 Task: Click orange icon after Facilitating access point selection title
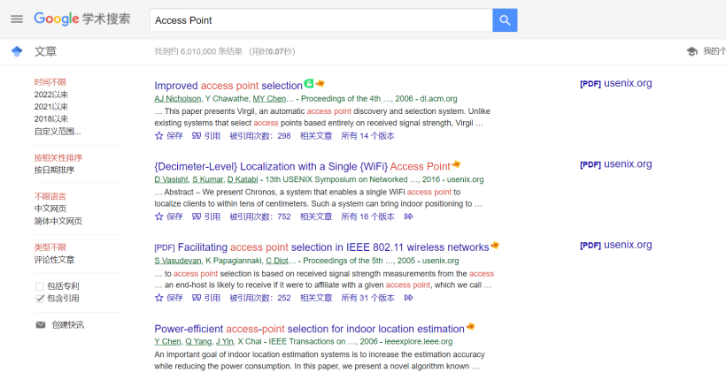495,245
